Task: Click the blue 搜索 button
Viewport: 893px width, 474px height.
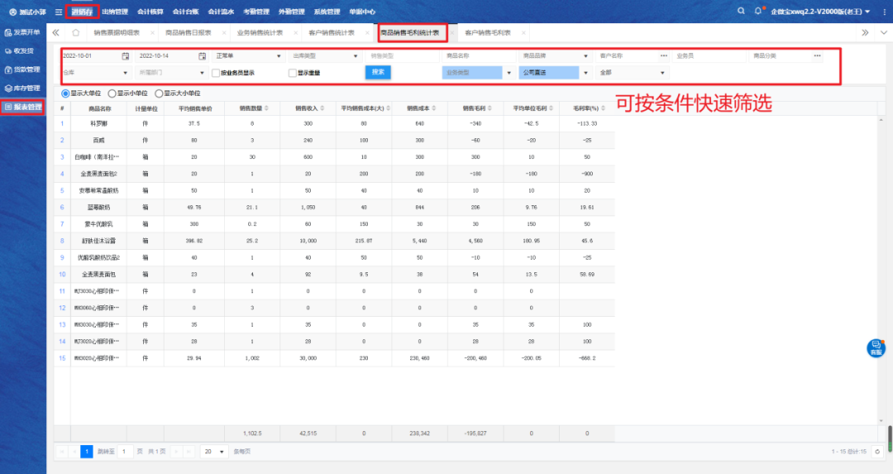Action: tap(378, 72)
